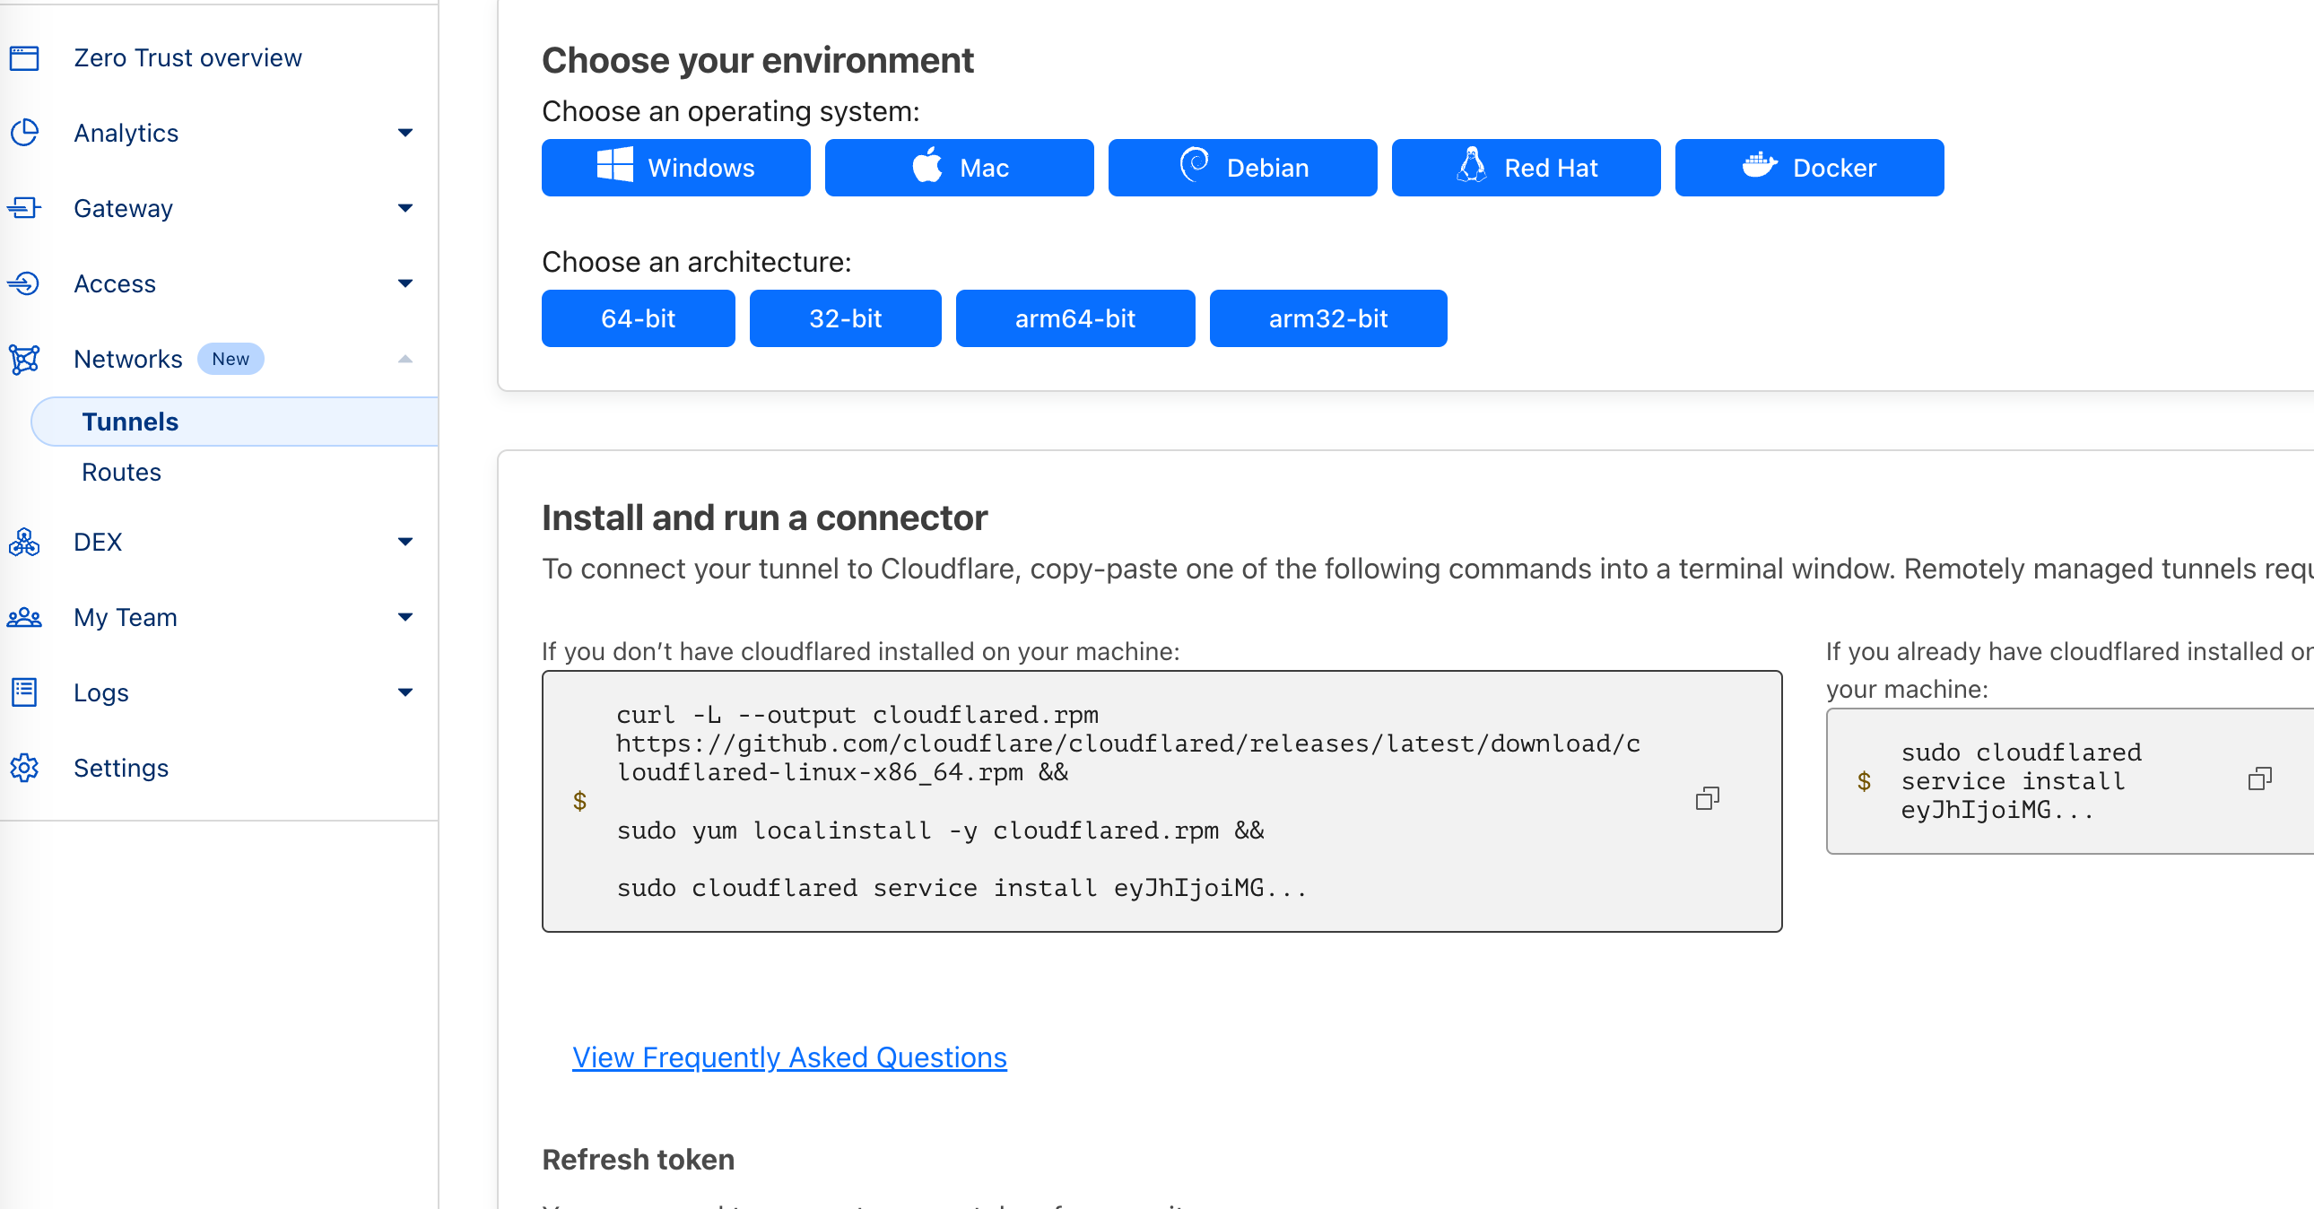The width and height of the screenshot is (2314, 1209).
Task: Click the Gateway sidebar icon
Action: (x=24, y=208)
